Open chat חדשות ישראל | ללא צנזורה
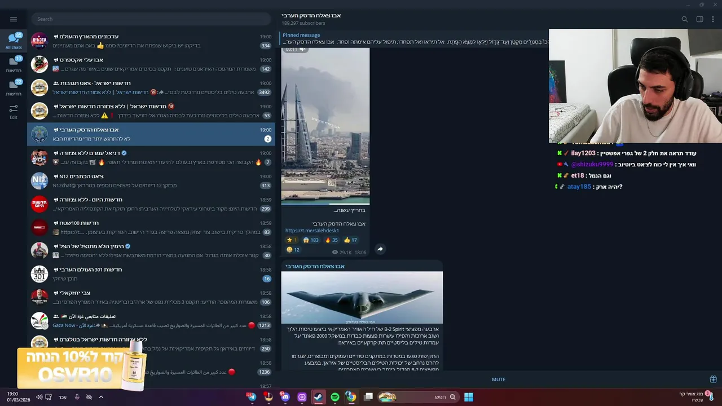This screenshot has width=722, height=406. coord(151,111)
